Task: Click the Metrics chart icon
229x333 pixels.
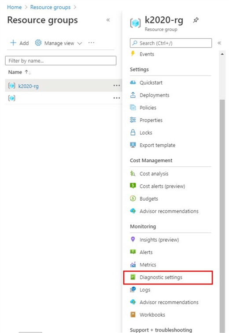Action: pos(133,264)
